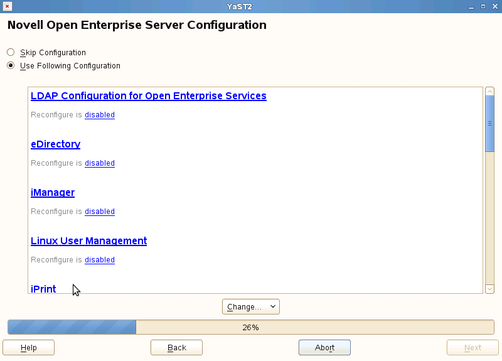Toggle the disabled link under eDirectory

(100, 163)
